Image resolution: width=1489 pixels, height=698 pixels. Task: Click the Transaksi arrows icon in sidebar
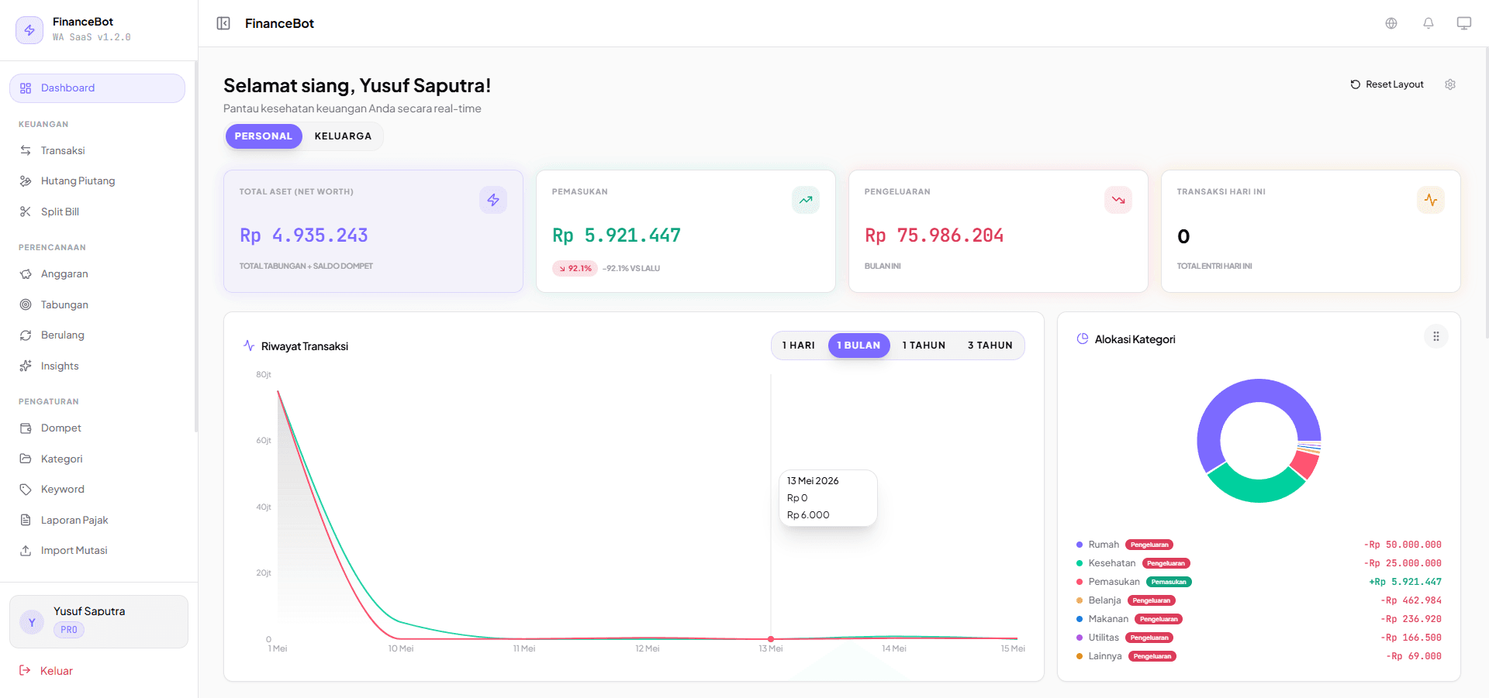click(26, 150)
